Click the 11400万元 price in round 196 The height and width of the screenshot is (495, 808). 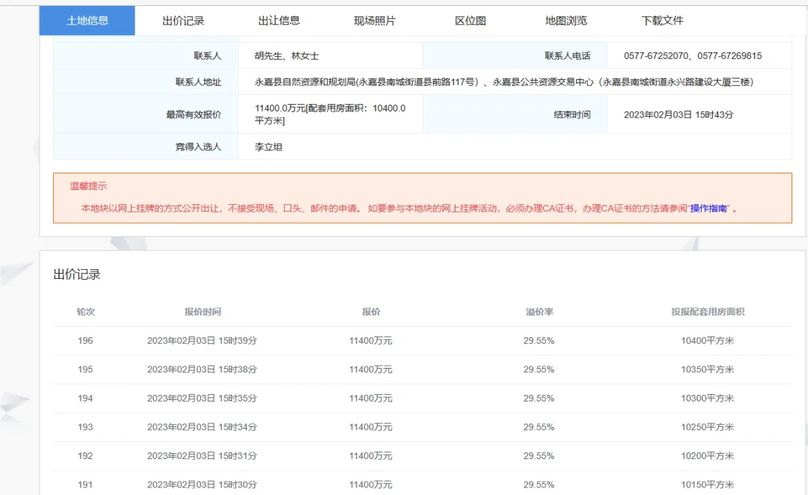(x=370, y=340)
